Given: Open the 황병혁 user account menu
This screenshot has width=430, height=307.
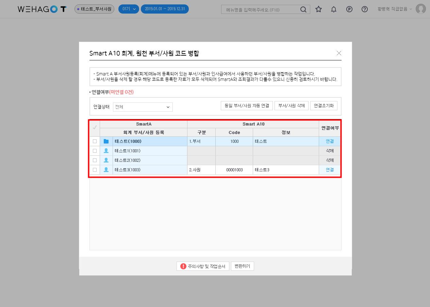Looking at the screenshot, I should tap(394, 9).
